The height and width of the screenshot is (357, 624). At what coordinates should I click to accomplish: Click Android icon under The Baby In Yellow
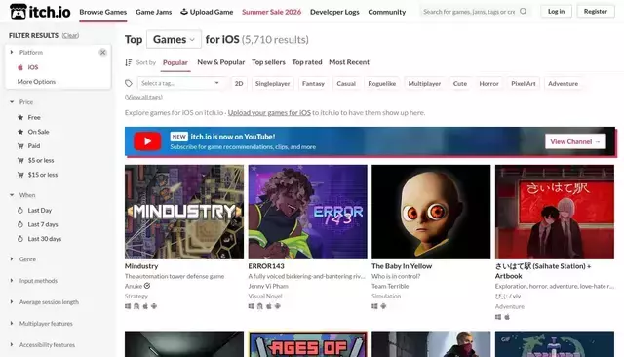[x=383, y=306]
